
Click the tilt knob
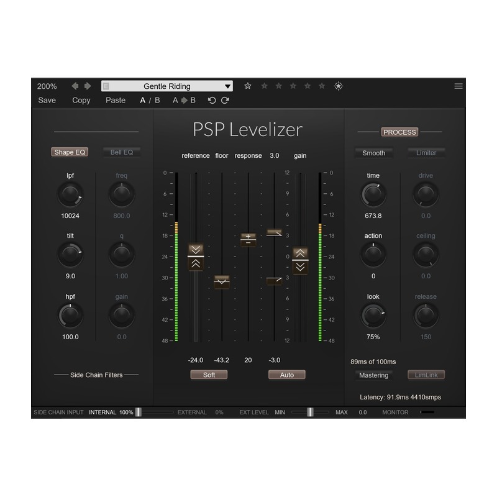[70, 255]
